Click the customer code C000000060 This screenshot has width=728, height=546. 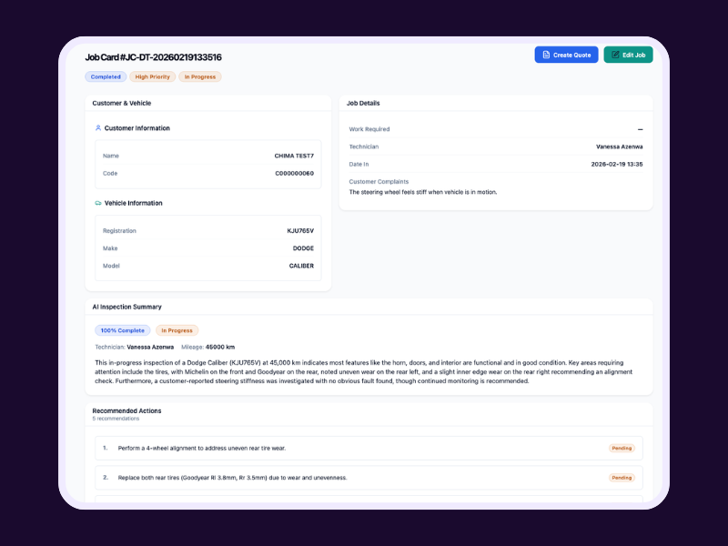coord(294,173)
